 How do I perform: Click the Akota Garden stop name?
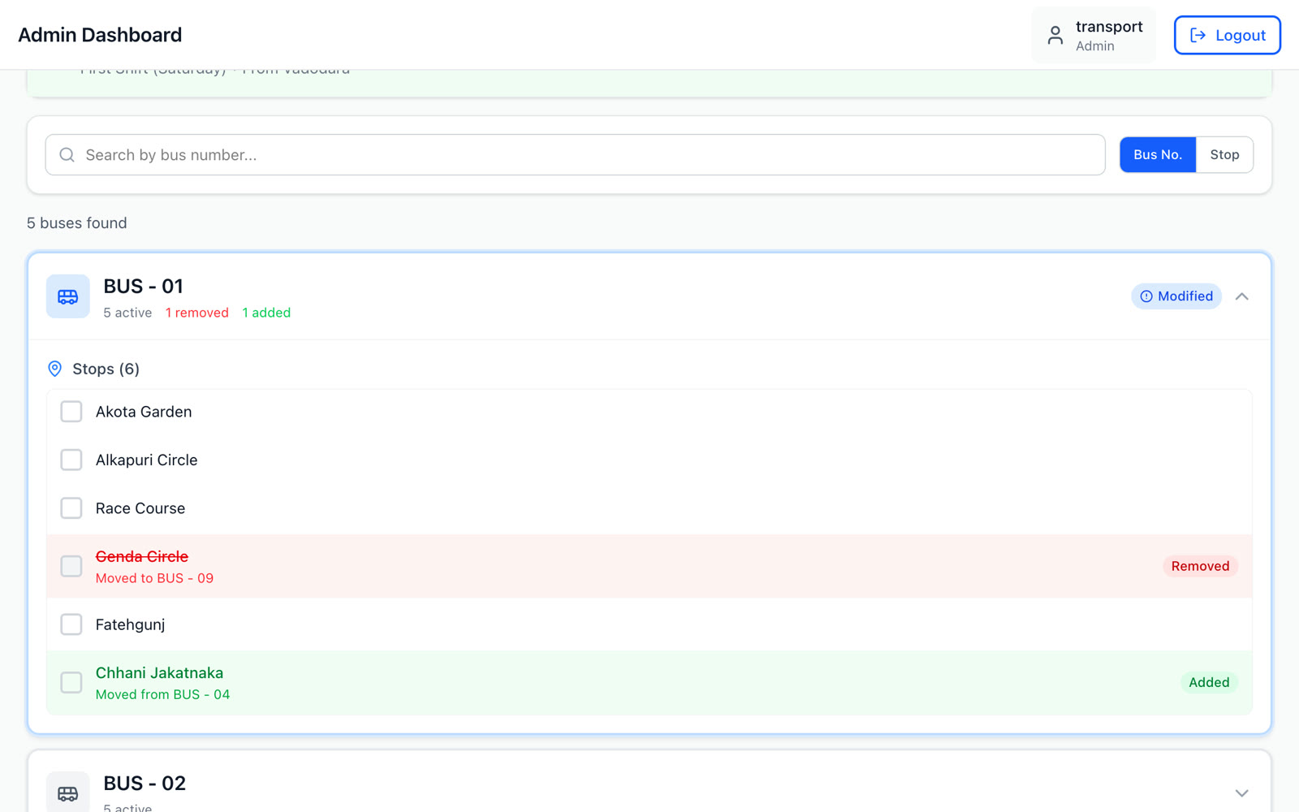pyautogui.click(x=144, y=412)
